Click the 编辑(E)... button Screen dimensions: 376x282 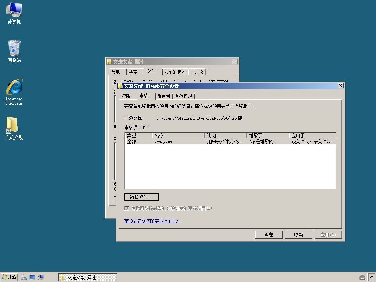[141, 197]
